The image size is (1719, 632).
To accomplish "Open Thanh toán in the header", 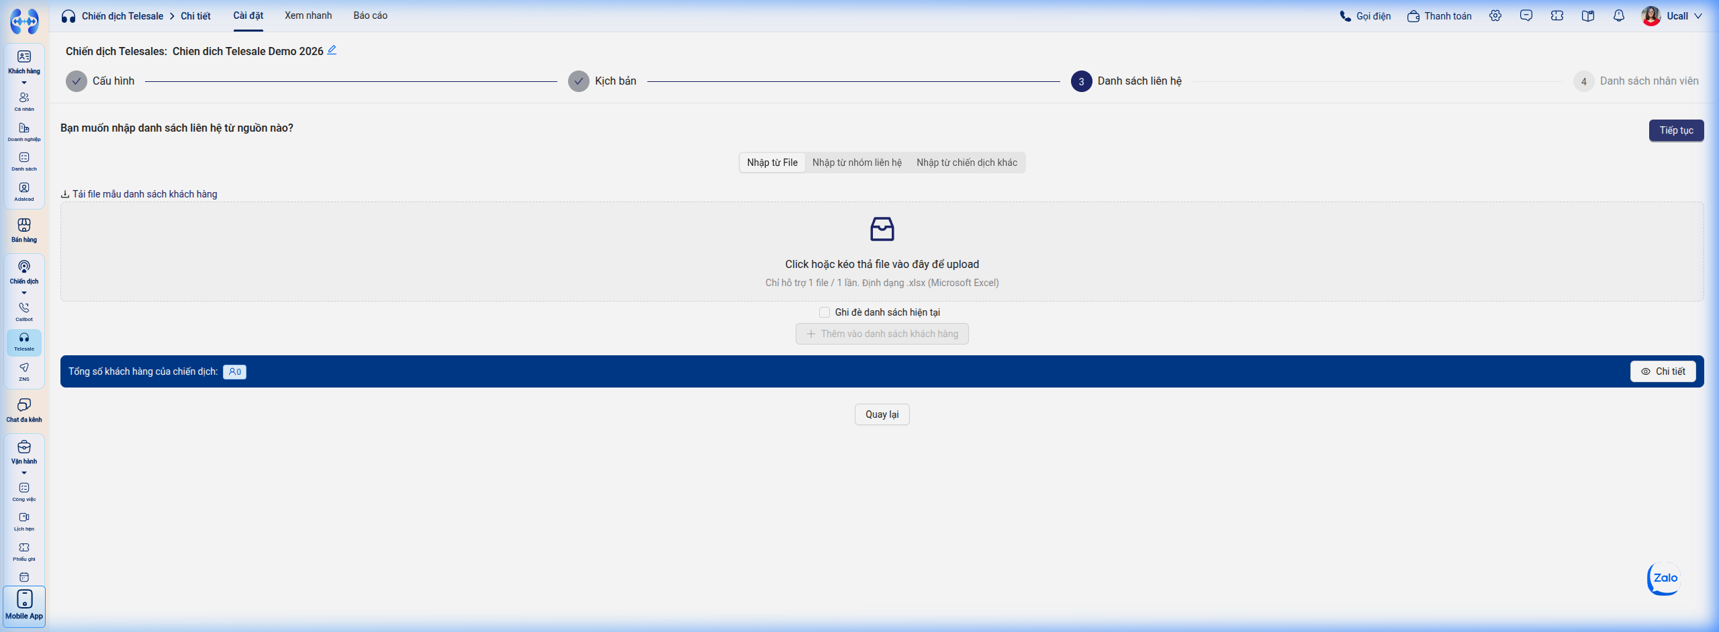I will tap(1439, 15).
